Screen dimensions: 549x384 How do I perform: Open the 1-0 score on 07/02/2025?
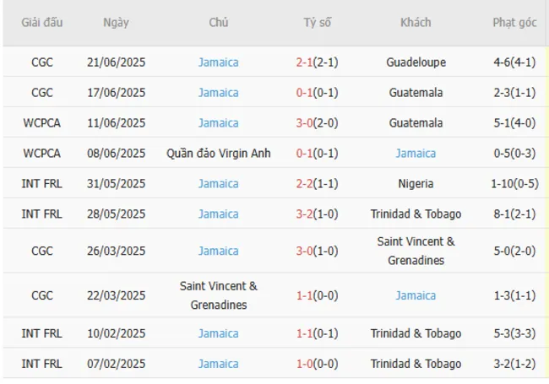coord(305,365)
